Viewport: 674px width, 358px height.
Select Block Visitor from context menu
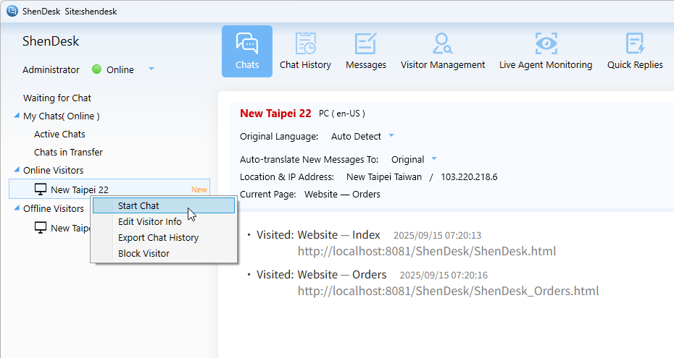pos(143,254)
